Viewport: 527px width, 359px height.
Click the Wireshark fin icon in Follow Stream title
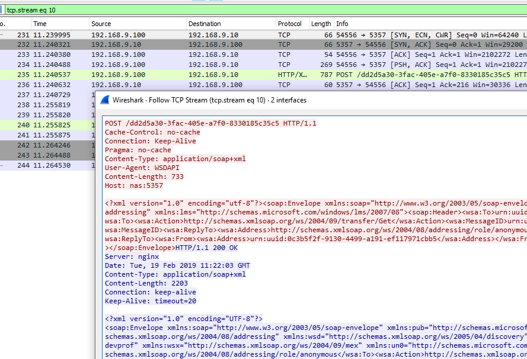105,100
